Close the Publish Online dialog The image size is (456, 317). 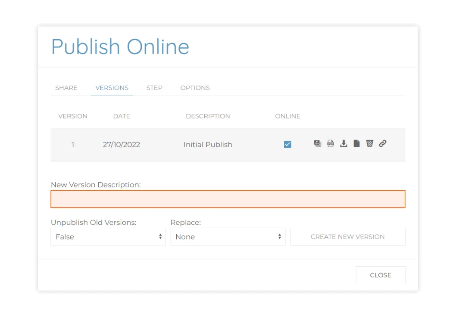[381, 275]
